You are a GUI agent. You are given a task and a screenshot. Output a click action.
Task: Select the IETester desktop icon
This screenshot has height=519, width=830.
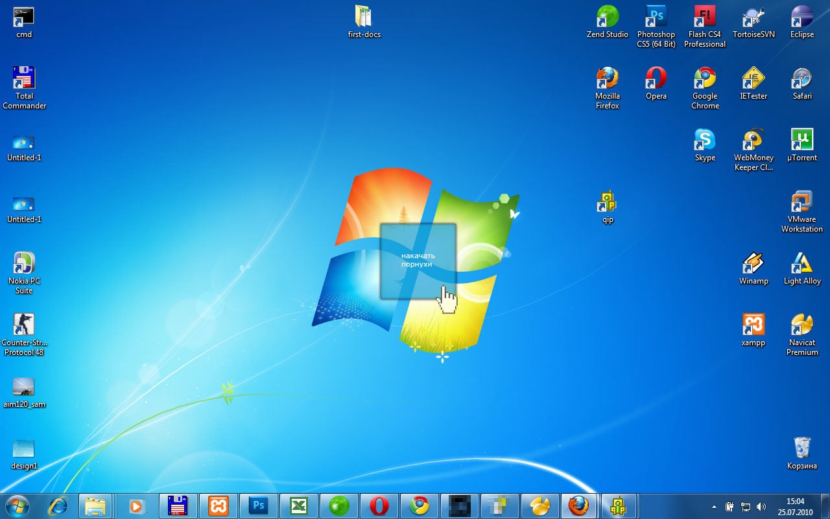(753, 84)
